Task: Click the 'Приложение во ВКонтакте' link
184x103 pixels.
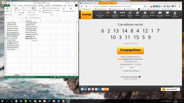Action: pyautogui.click(x=129, y=77)
